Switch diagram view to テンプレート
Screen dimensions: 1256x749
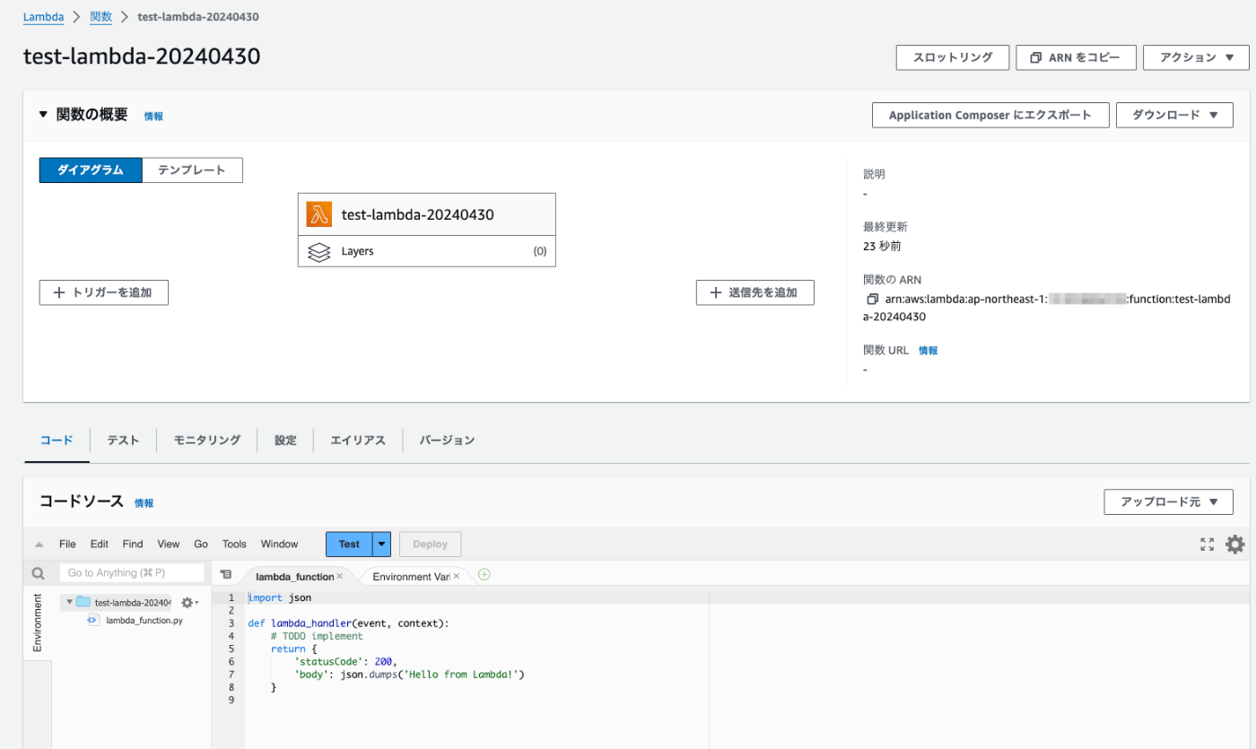[x=192, y=170]
